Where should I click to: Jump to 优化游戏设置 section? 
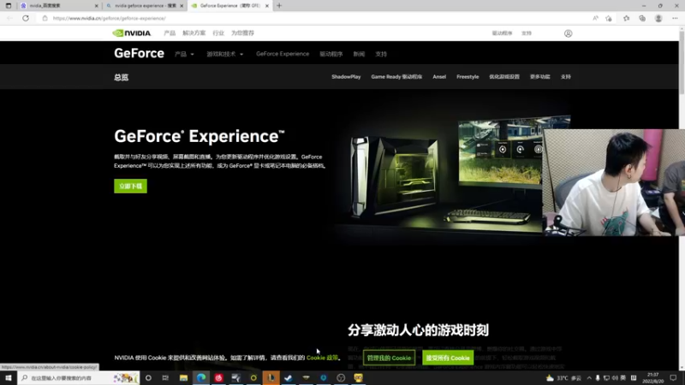coord(504,77)
